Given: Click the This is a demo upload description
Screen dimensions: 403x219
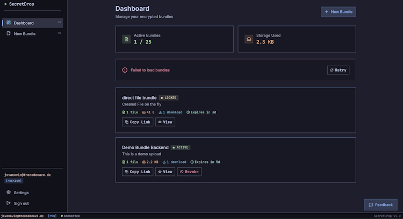Looking at the screenshot, I should [142, 154].
